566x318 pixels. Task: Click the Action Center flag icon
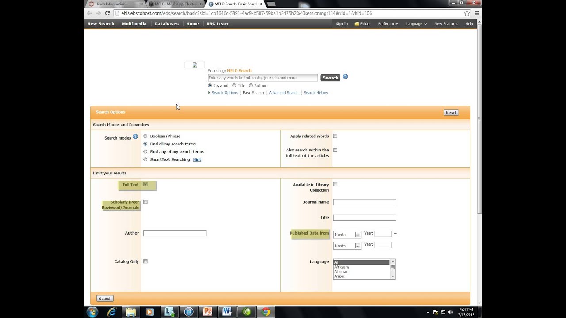click(436, 312)
